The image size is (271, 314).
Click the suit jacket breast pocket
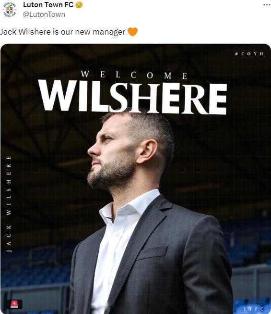point(151,253)
